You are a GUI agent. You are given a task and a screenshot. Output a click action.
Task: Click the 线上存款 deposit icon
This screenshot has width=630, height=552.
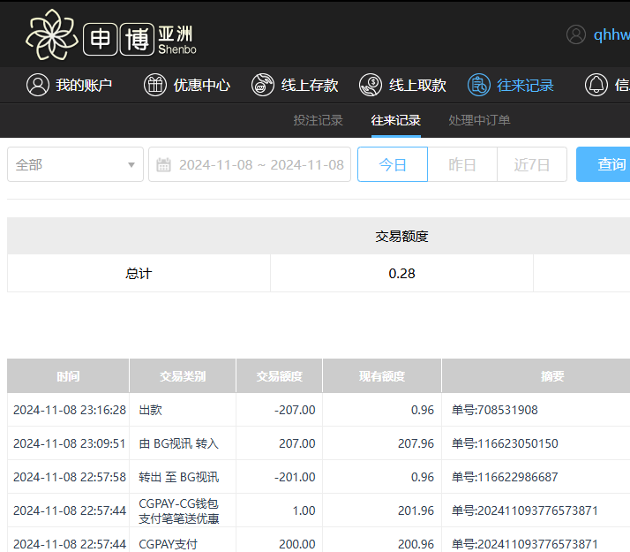[263, 85]
